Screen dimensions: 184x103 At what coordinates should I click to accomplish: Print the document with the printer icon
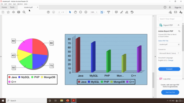19,12
